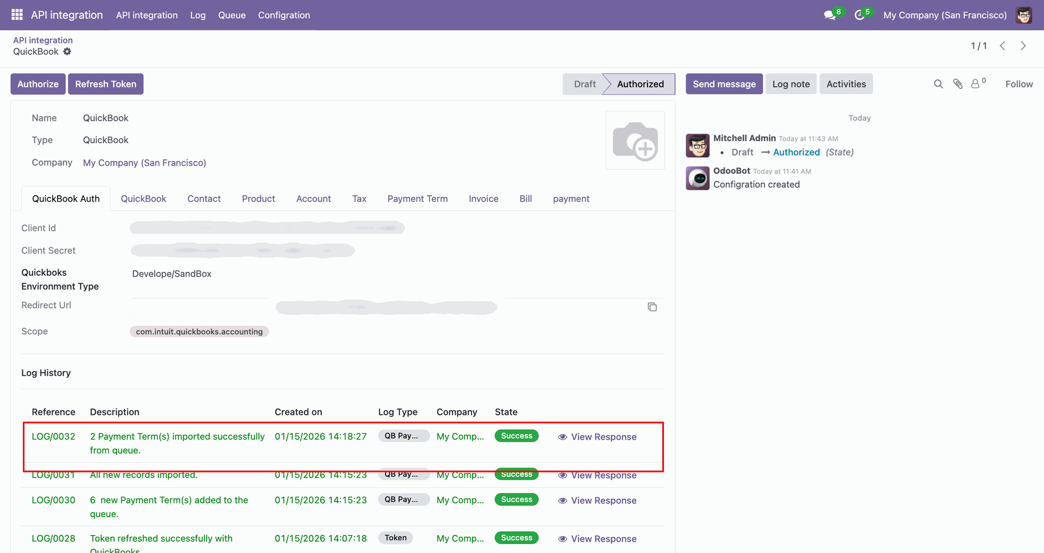Open the apps grid menu icon

(17, 15)
